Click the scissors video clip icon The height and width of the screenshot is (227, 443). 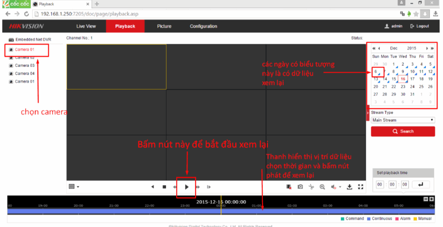tap(311, 187)
